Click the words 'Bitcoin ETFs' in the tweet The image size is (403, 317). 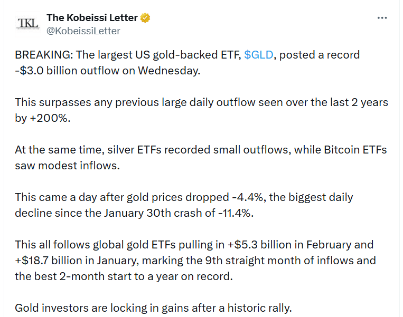click(x=357, y=150)
